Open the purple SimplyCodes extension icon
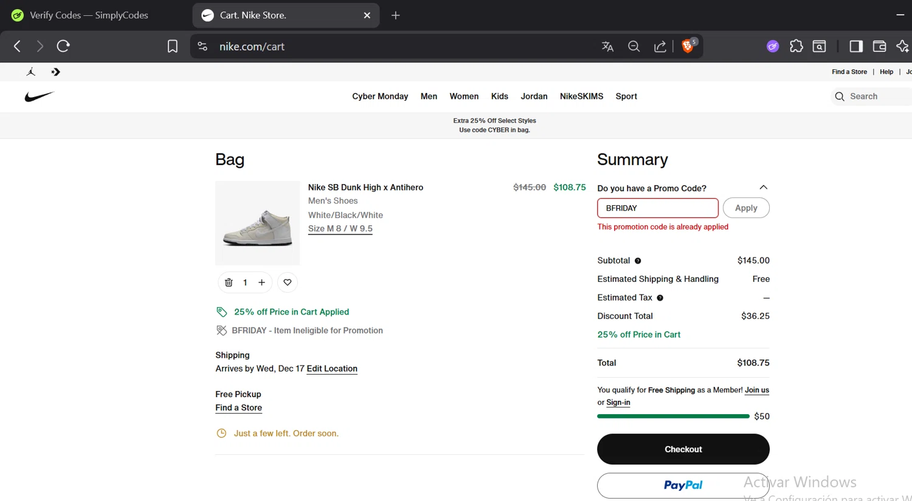Screen dimensions: 912x501 [x=773, y=46]
